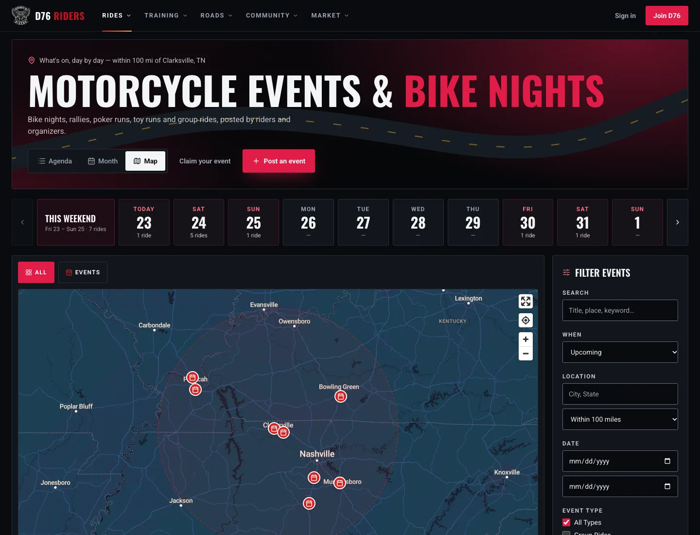Select This Weekend date card
Image resolution: width=700 pixels, height=535 pixels.
coord(76,222)
